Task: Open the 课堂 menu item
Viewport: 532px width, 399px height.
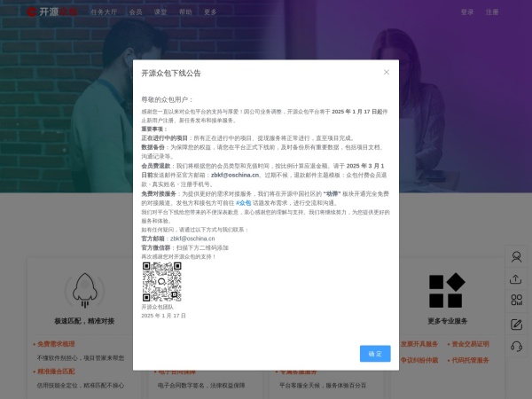Action: (160, 12)
